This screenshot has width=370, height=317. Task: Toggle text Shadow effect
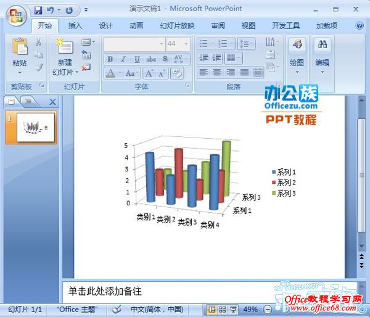point(165,59)
